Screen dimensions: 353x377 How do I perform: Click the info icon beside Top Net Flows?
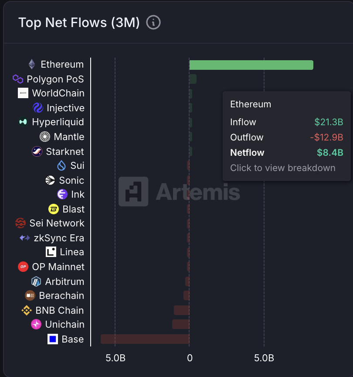click(x=153, y=22)
